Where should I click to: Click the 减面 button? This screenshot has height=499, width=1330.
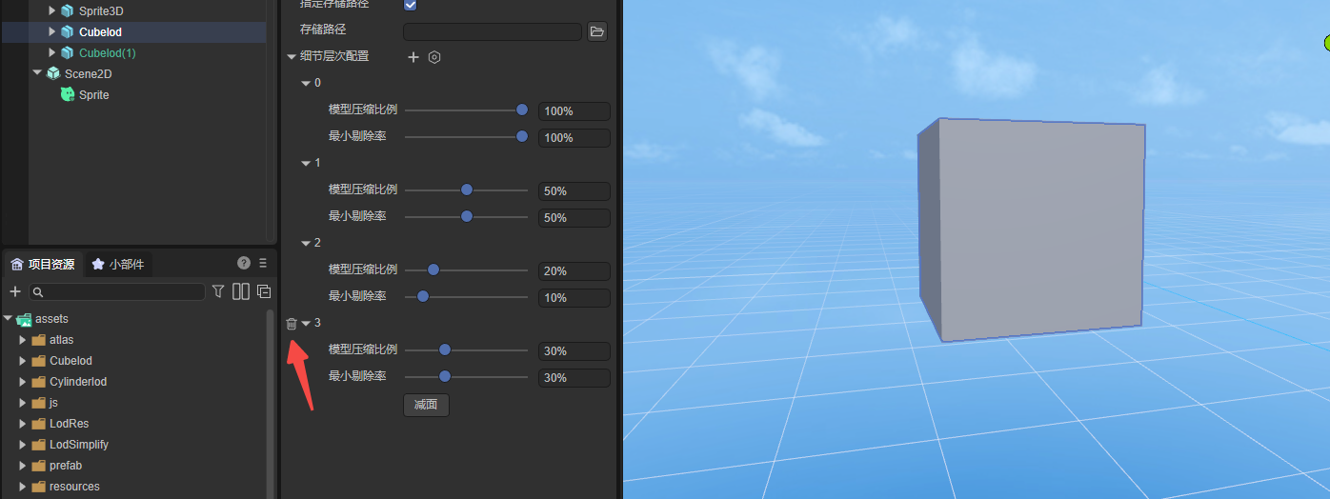coord(426,405)
